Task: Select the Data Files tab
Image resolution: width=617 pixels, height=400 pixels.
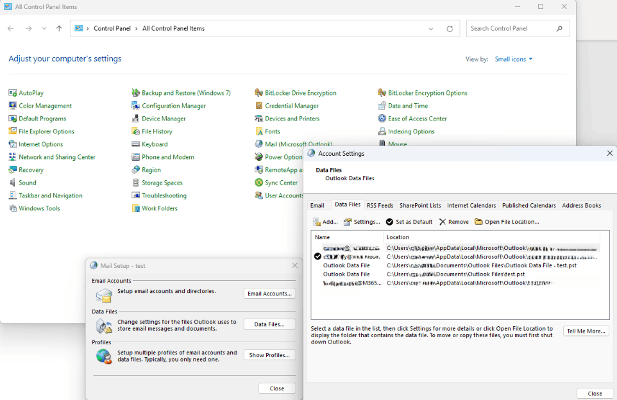Action: (348, 204)
